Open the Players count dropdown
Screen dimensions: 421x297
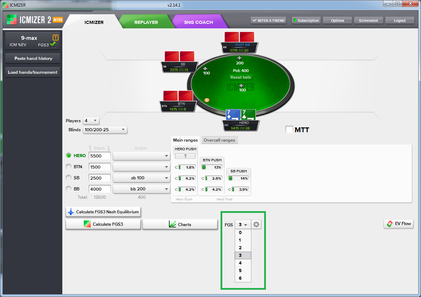[x=91, y=121]
